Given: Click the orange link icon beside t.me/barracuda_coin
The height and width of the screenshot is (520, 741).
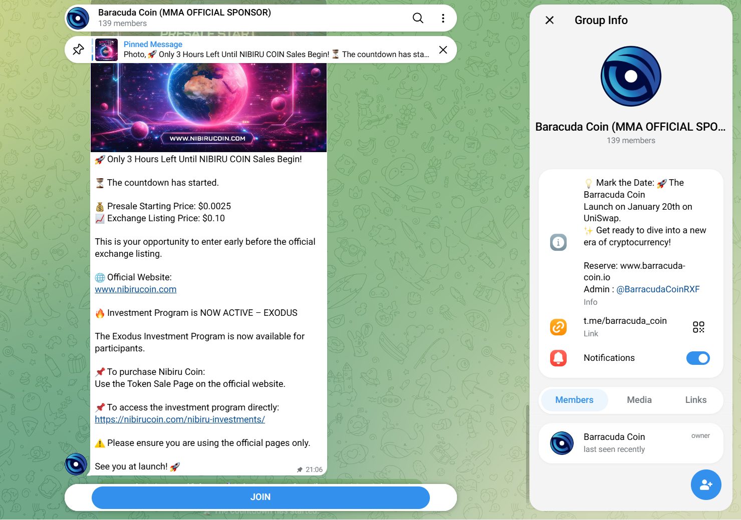Looking at the screenshot, I should [559, 327].
